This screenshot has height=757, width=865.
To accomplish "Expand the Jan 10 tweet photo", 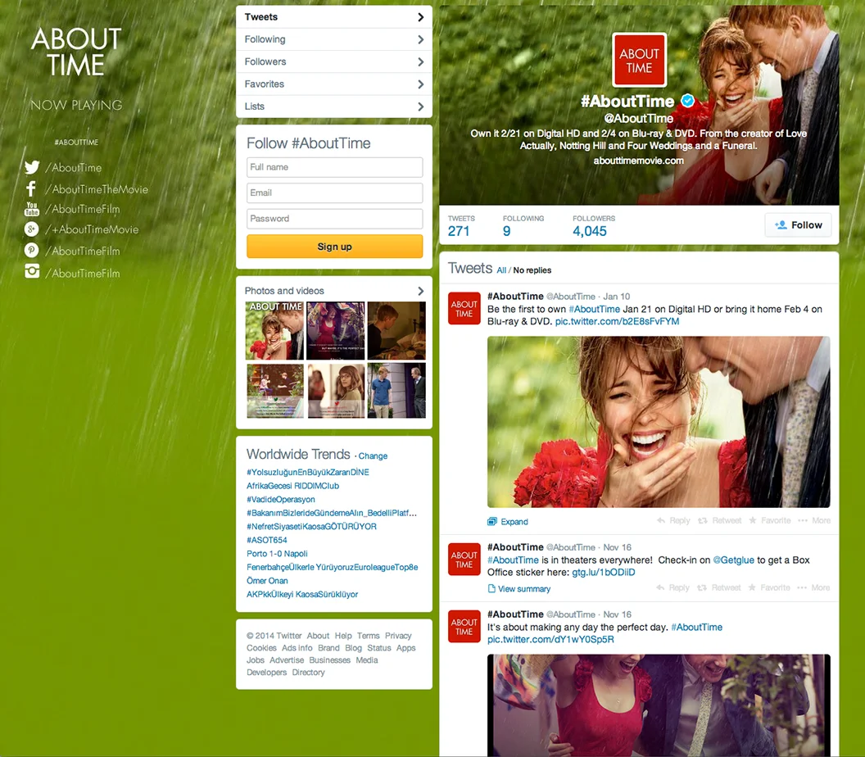I will (508, 521).
